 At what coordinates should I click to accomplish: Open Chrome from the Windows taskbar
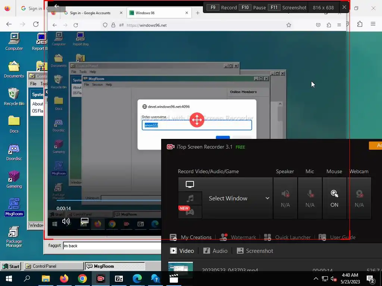point(82,279)
